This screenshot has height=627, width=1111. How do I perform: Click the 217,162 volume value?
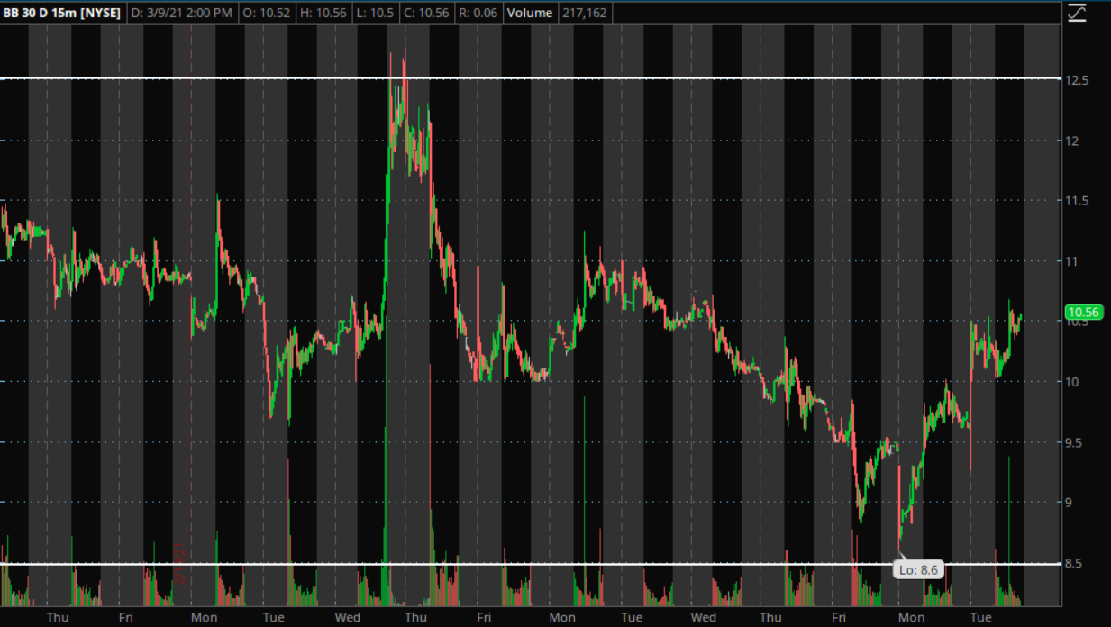coord(583,14)
